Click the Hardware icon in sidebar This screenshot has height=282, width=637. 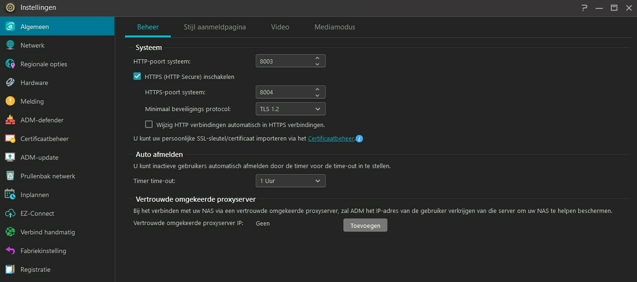10,83
